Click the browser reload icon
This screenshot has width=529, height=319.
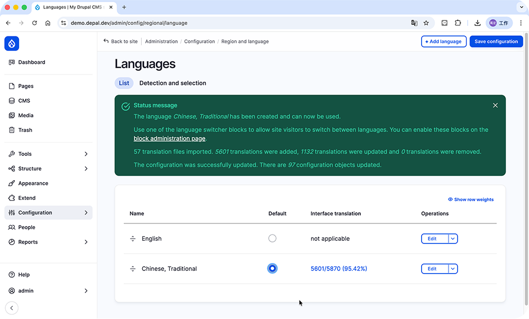(x=34, y=23)
